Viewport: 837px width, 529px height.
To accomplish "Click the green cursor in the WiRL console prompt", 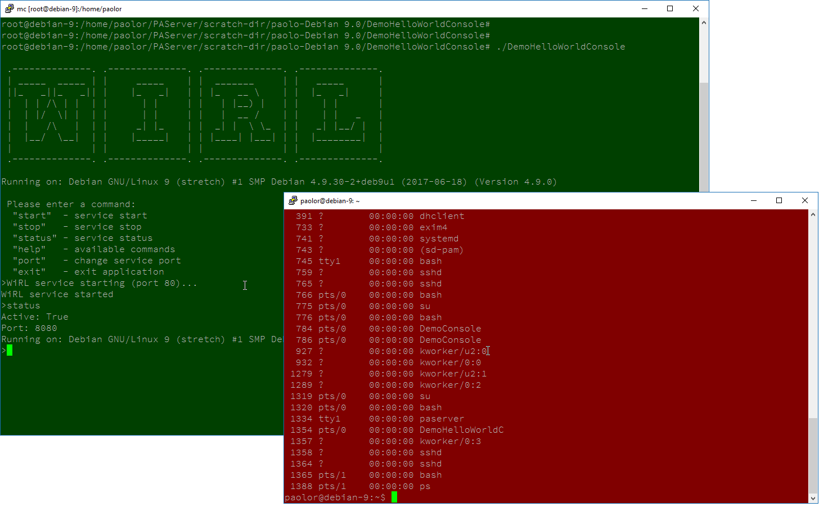I will 10,351.
